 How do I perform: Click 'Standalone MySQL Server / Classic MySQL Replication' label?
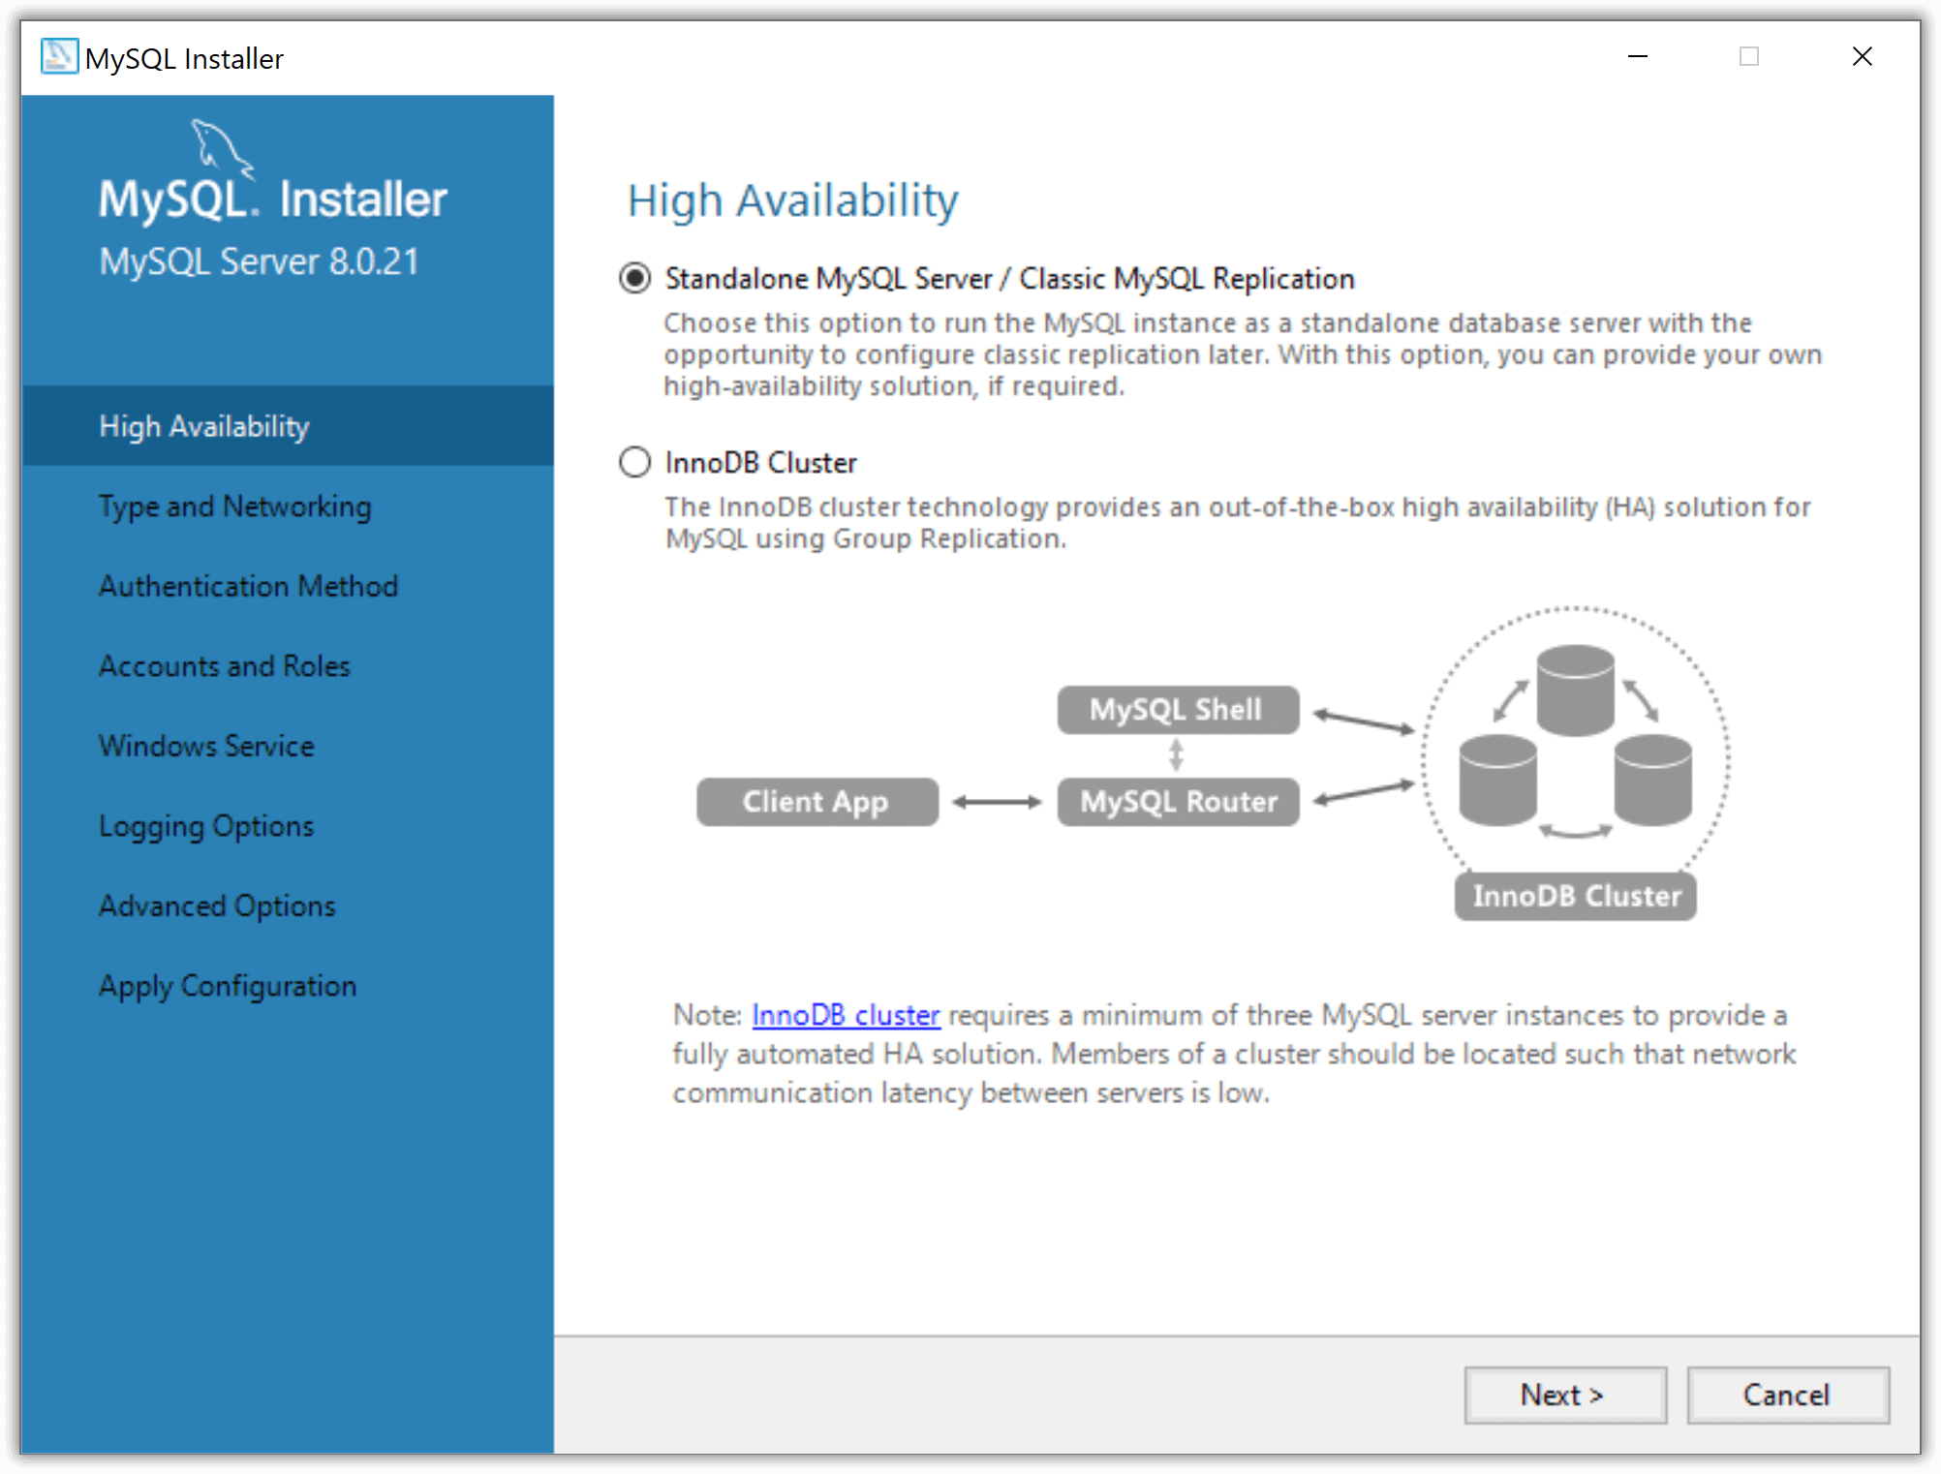point(1009,279)
